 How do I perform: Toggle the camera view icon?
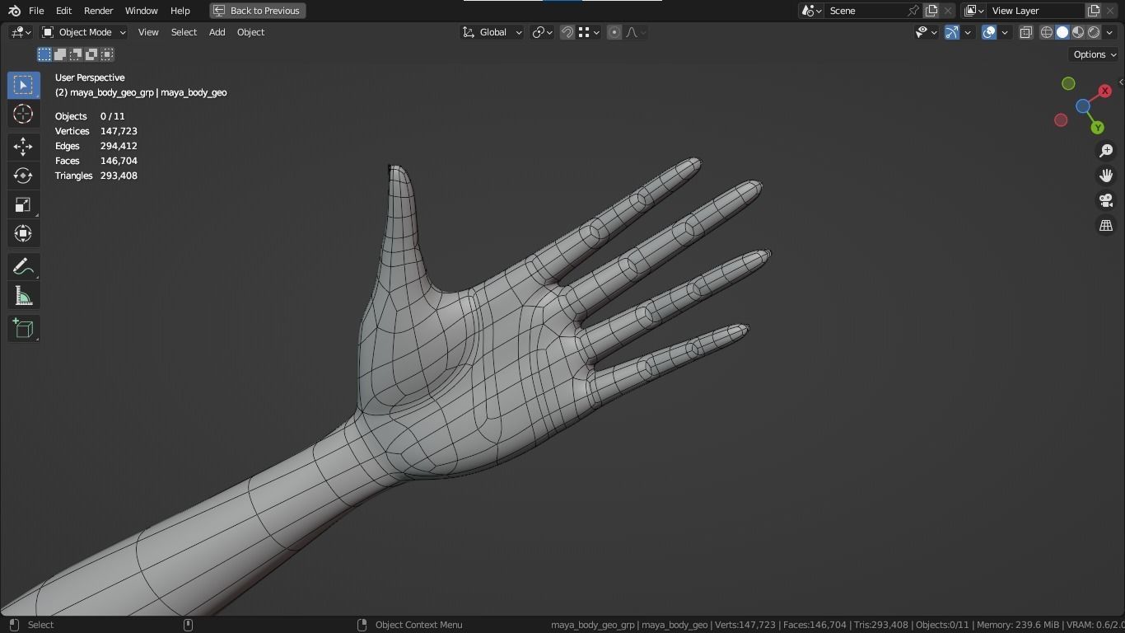[1106, 200]
